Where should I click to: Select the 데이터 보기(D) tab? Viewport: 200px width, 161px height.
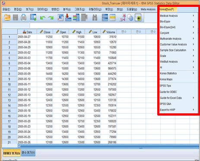(12, 153)
